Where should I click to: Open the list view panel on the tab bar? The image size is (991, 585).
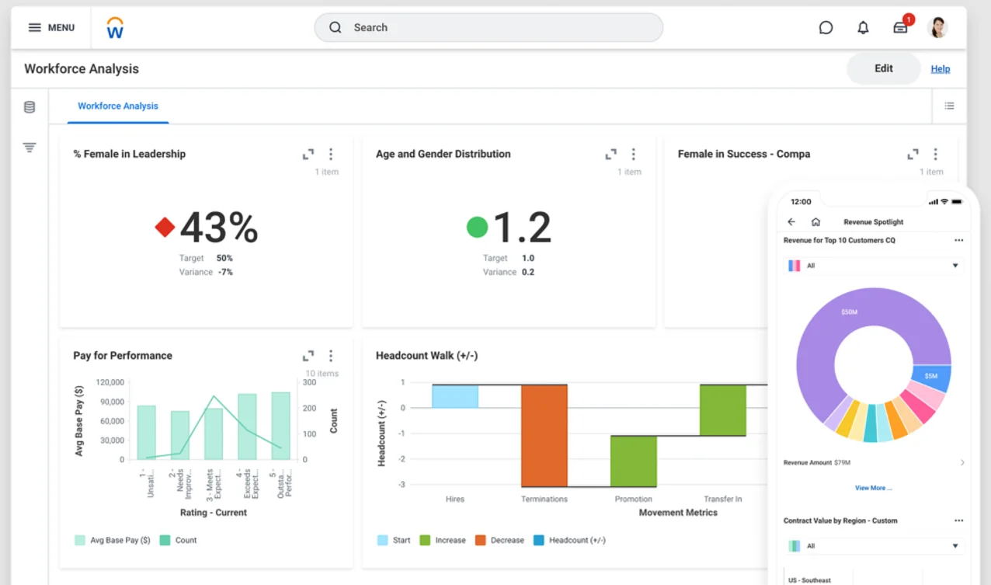(x=949, y=106)
